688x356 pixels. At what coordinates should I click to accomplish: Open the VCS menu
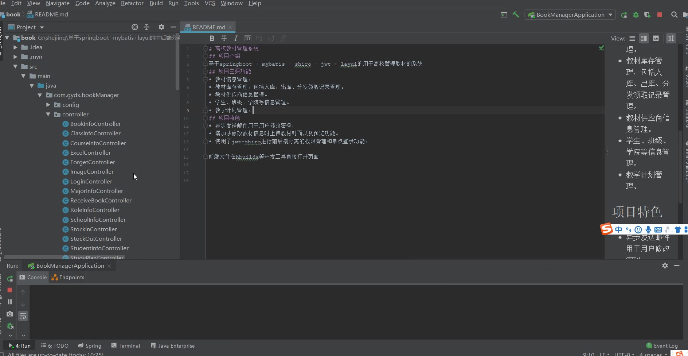point(210,3)
